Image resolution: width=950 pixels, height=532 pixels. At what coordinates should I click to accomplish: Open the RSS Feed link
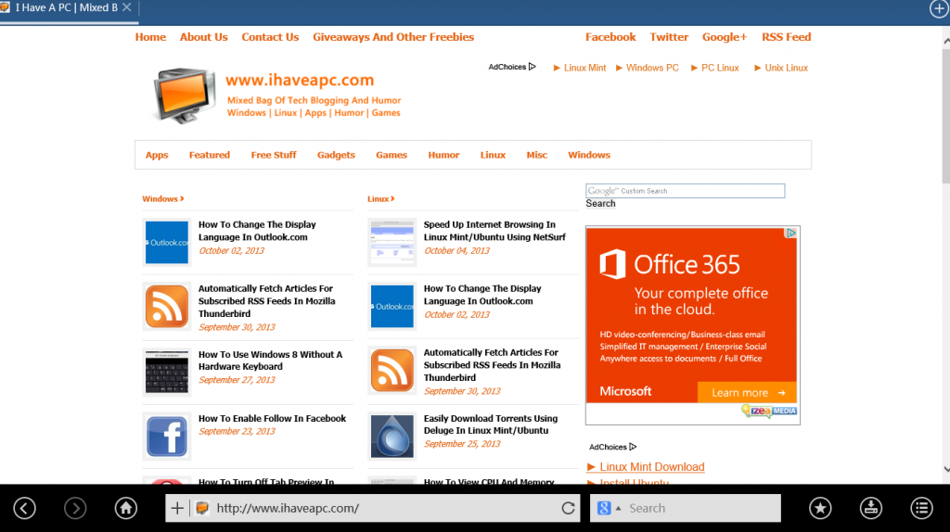tap(787, 37)
